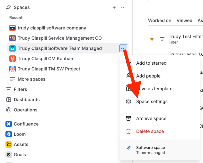This screenshot has width=203, height=163.
Task: Open Trudy Claspill CM Kanban space
Action: click(x=45, y=59)
